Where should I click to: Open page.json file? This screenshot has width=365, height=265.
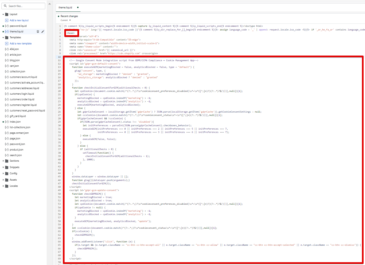tap(15, 139)
